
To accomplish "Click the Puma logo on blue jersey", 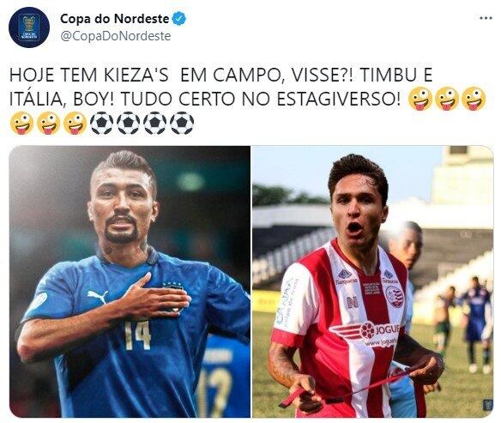I will click(98, 296).
